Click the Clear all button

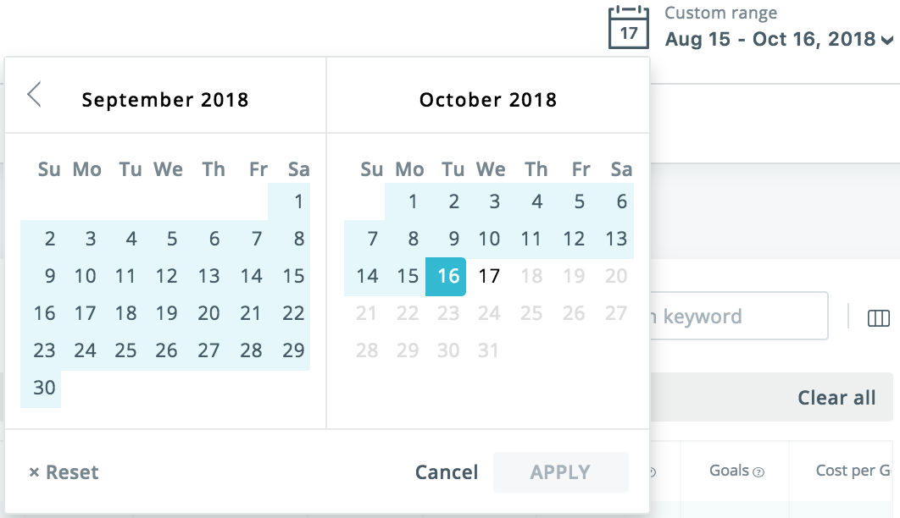click(836, 398)
